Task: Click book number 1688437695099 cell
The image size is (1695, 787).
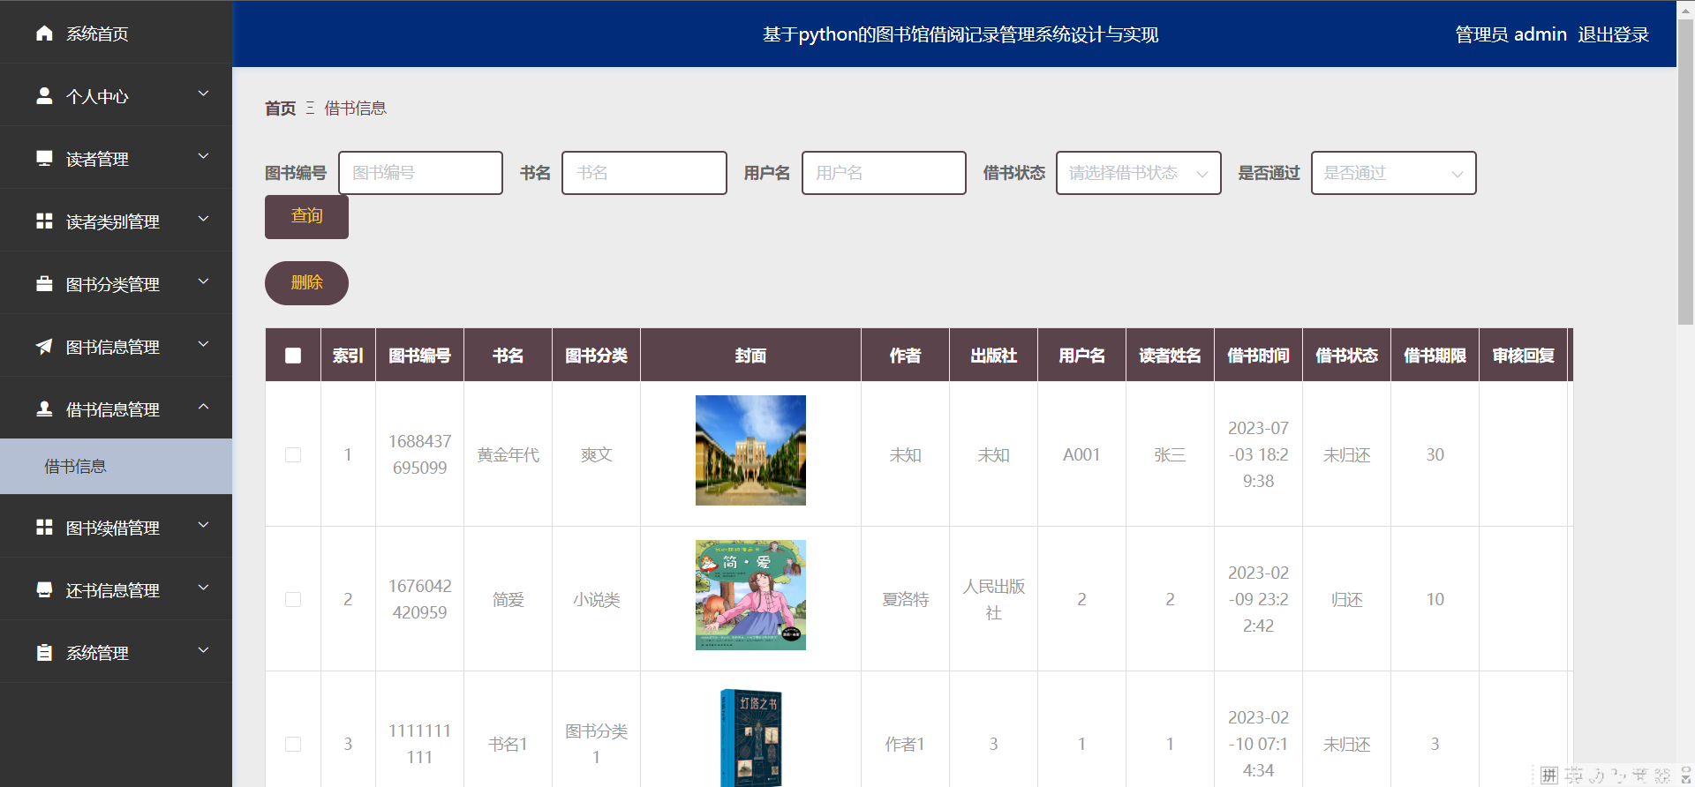Action: (419, 454)
